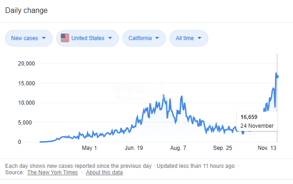This screenshot has height=184, width=293.
Task: Click the United States flag icon
Action: pos(65,38)
